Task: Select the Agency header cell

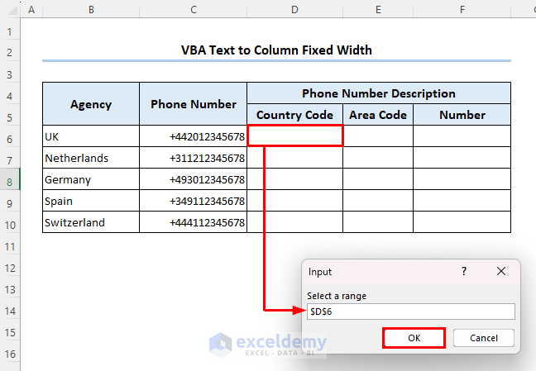Action: click(x=91, y=104)
